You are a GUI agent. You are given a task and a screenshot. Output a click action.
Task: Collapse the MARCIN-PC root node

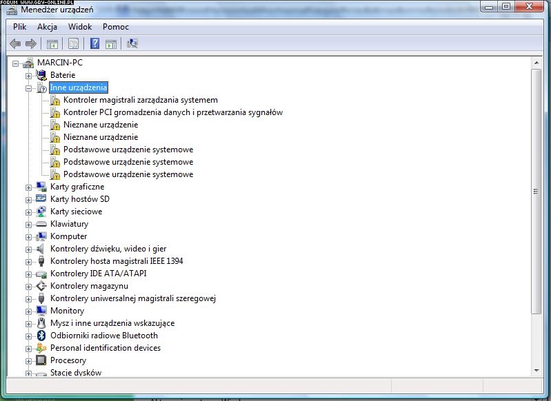coord(15,63)
